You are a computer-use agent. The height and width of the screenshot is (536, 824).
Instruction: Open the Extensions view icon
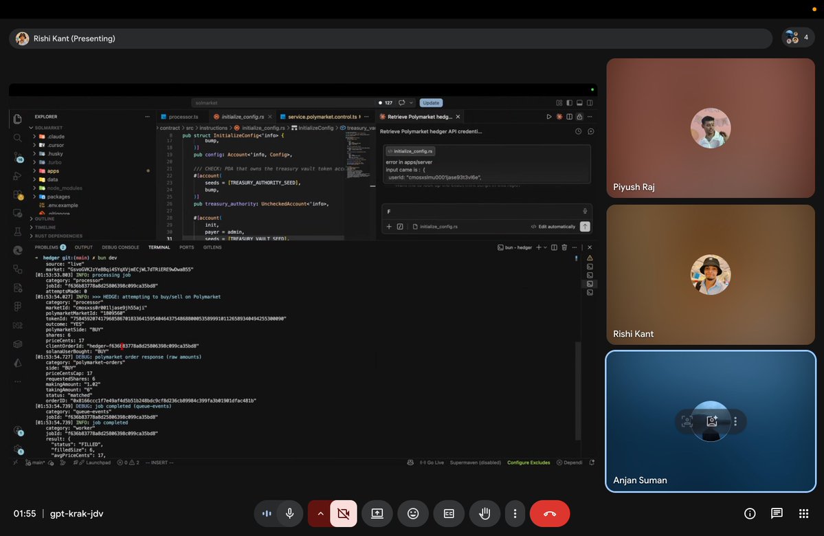coord(18,195)
